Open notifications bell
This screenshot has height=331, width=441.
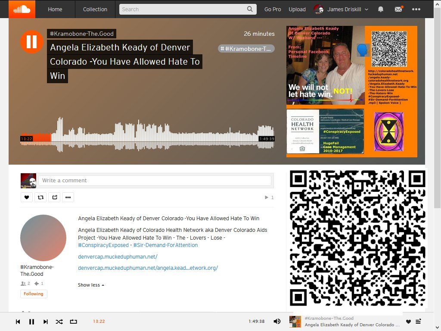coord(381,9)
